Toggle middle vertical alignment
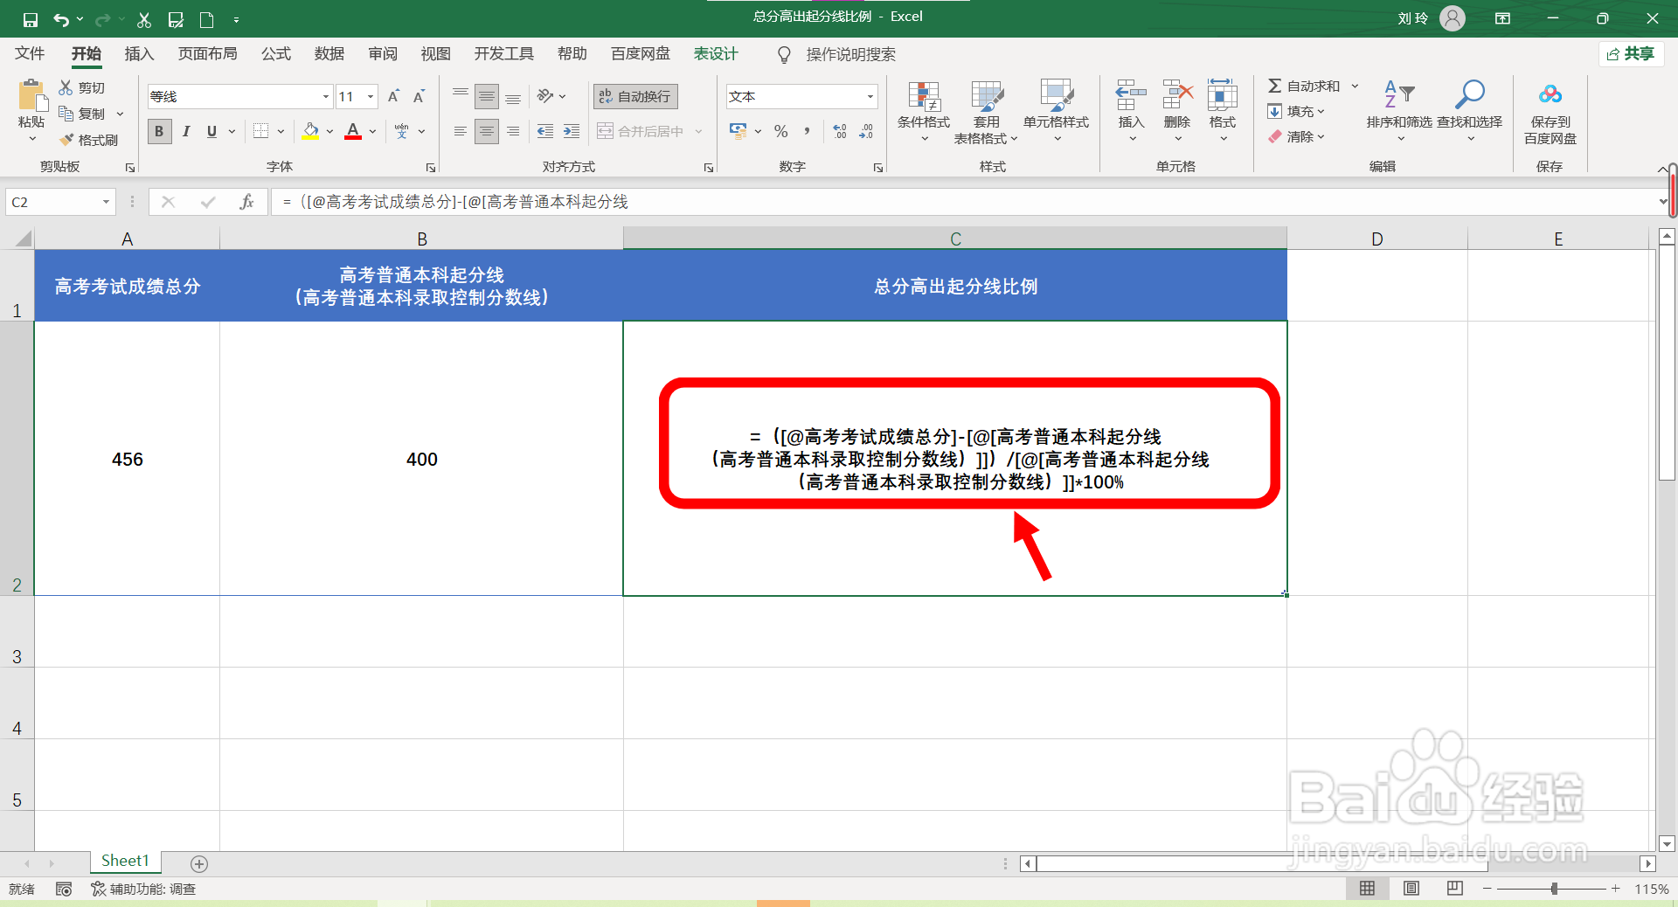This screenshot has height=907, width=1678. [487, 96]
